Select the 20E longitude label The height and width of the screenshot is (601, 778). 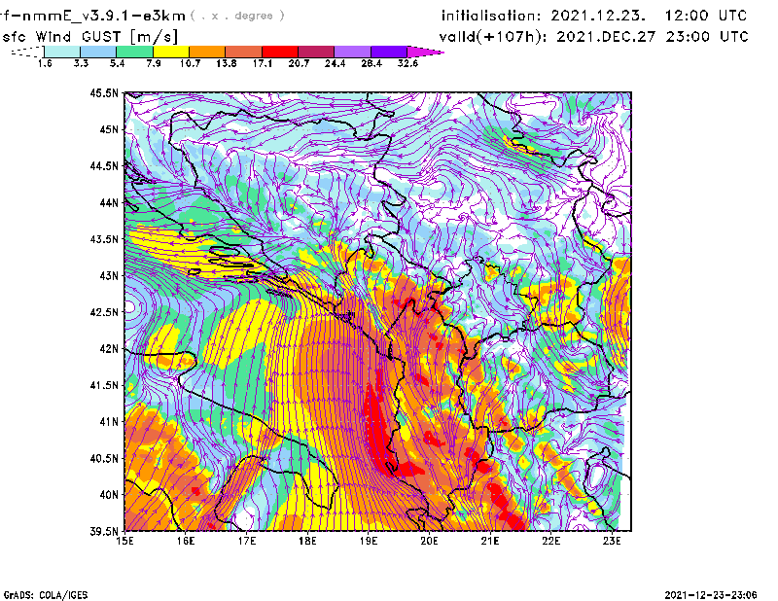(429, 541)
